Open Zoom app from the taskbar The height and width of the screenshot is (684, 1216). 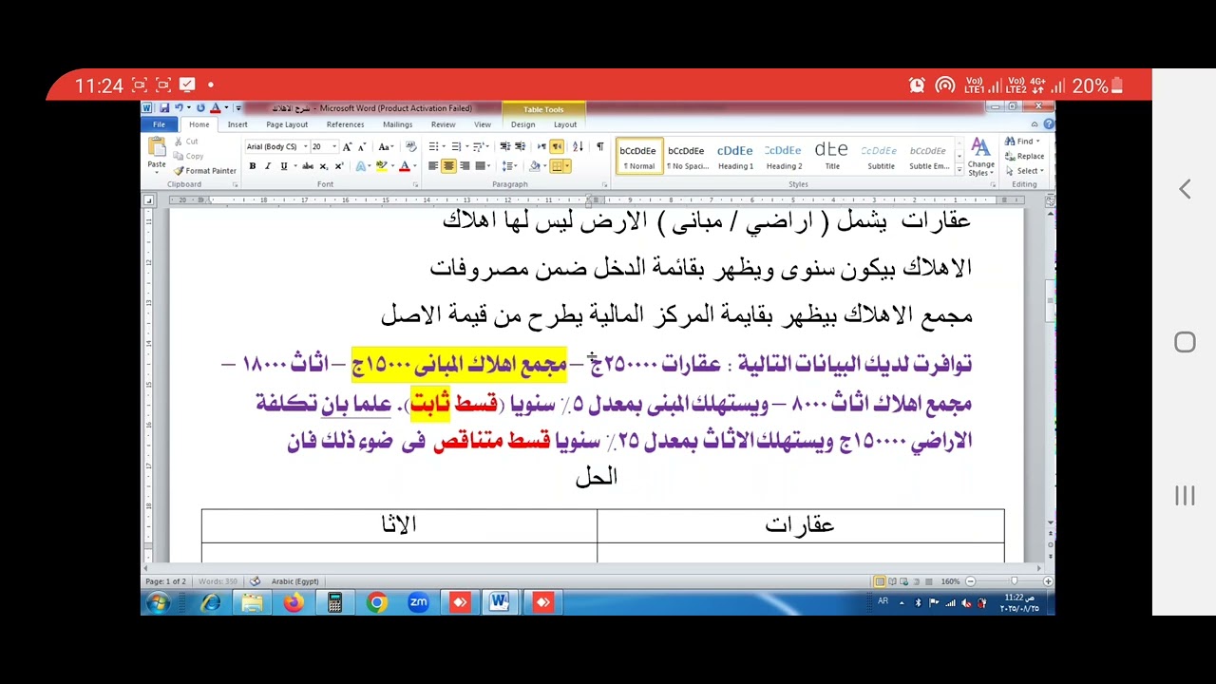point(418,602)
